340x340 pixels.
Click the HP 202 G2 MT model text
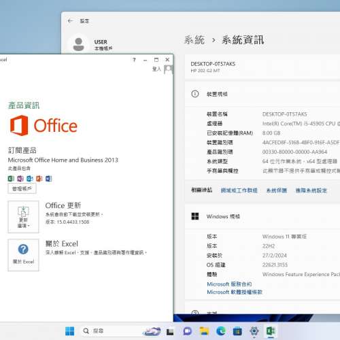tap(205, 71)
